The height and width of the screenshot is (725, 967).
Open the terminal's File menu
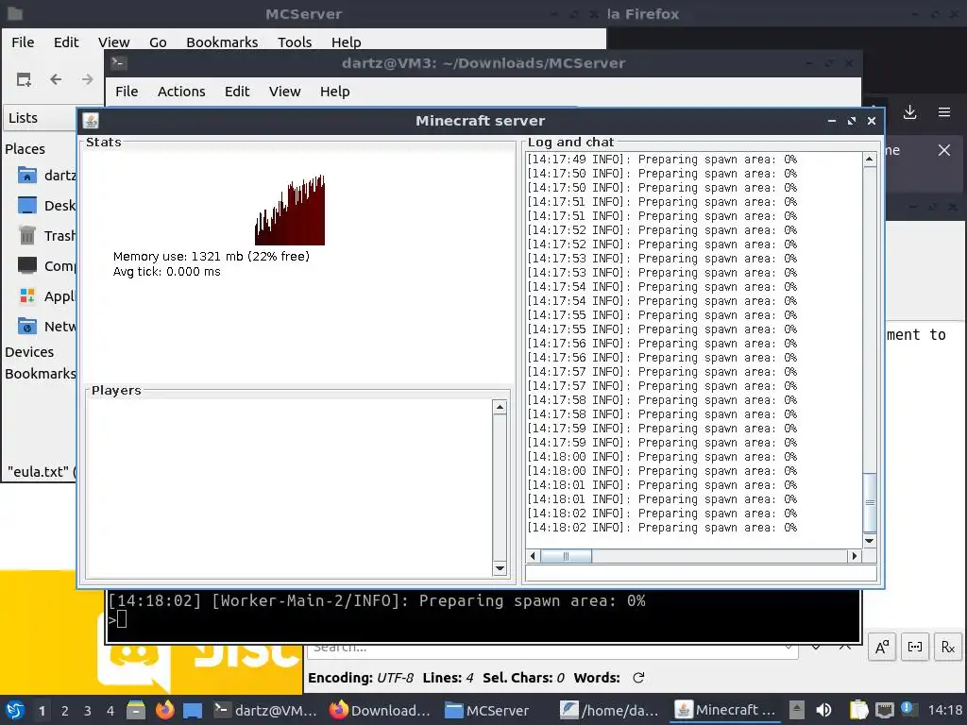coord(127,92)
